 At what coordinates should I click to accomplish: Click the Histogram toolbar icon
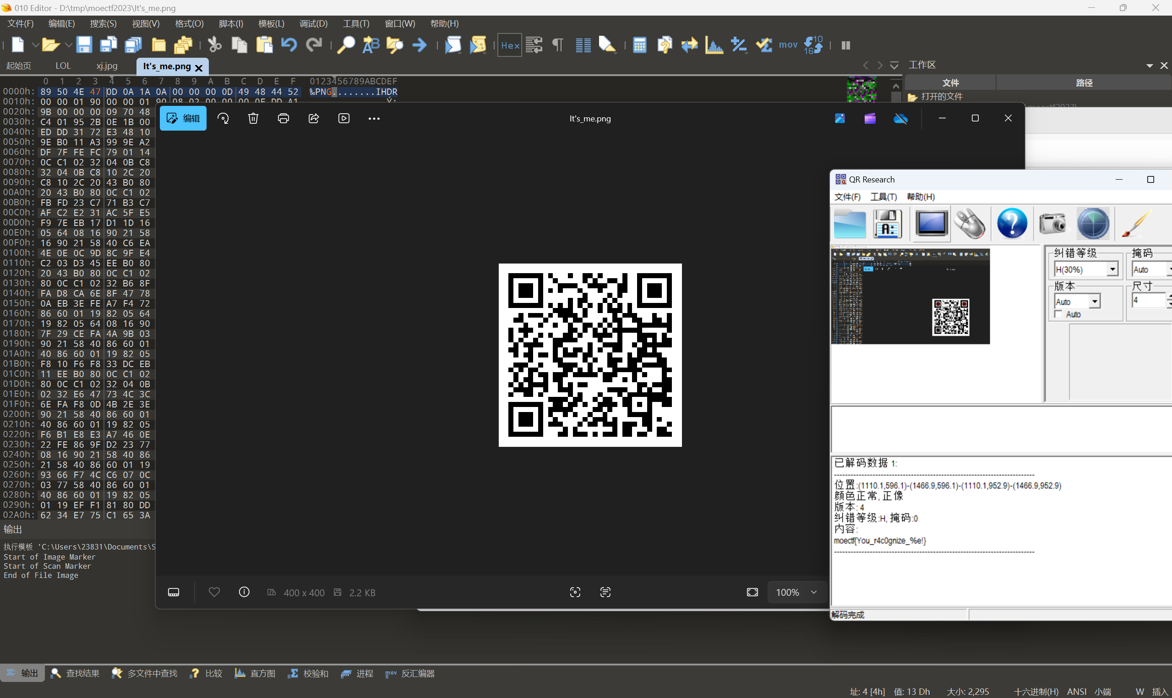(x=714, y=45)
